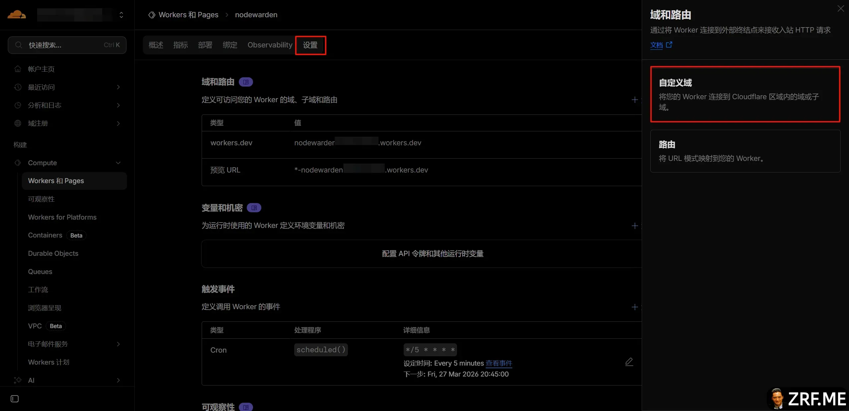Open Containers in the sidebar
The height and width of the screenshot is (411, 849).
click(x=45, y=235)
